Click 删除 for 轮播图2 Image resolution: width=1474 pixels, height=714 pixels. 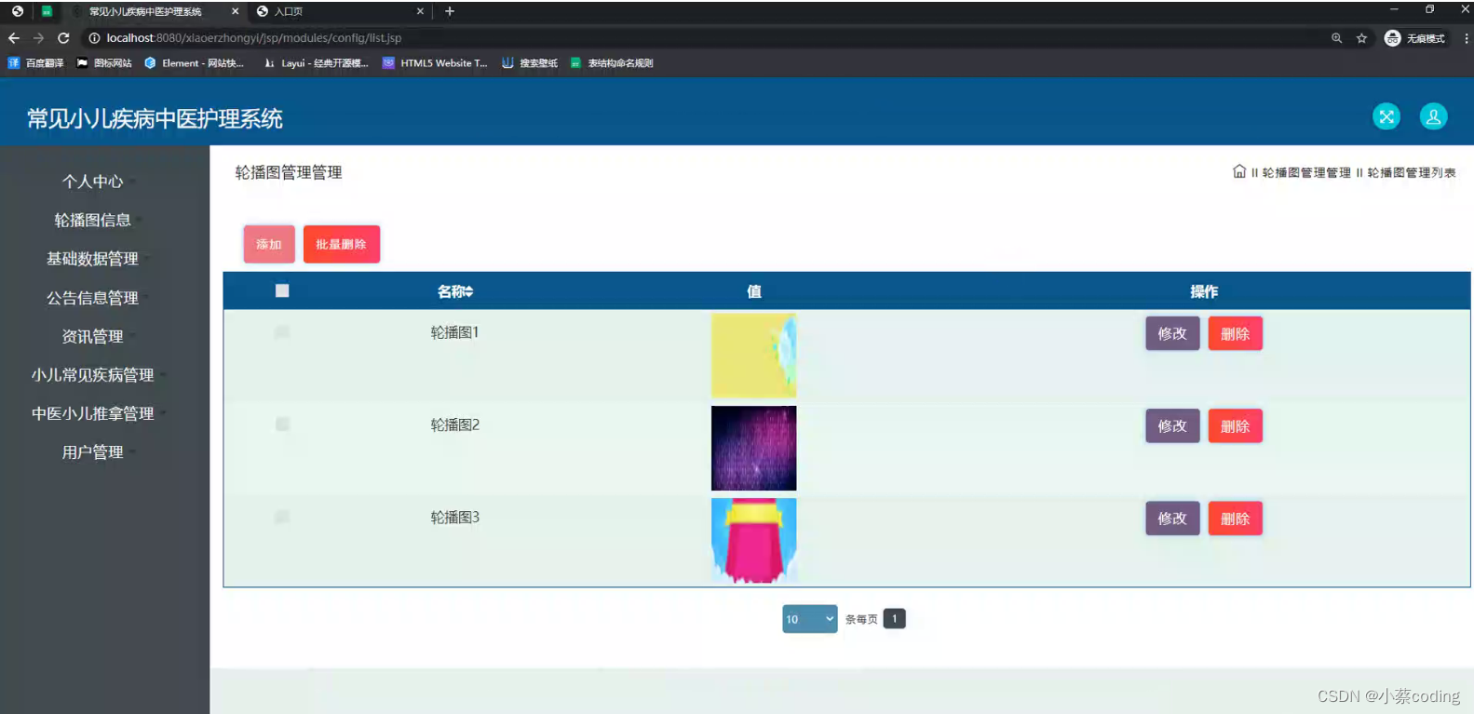(x=1236, y=426)
